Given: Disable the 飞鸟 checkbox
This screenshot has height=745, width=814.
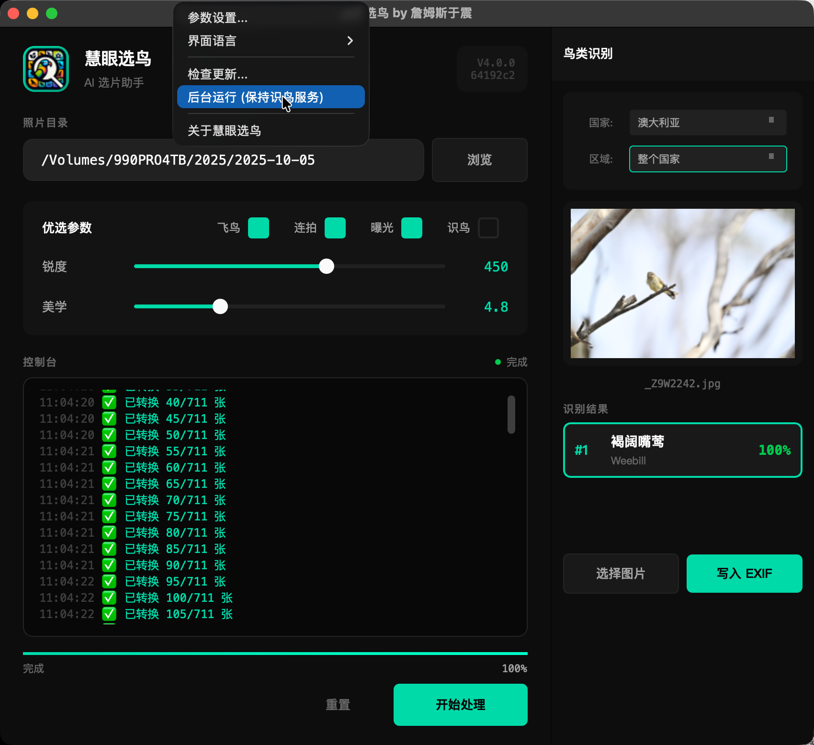Looking at the screenshot, I should click(x=258, y=228).
